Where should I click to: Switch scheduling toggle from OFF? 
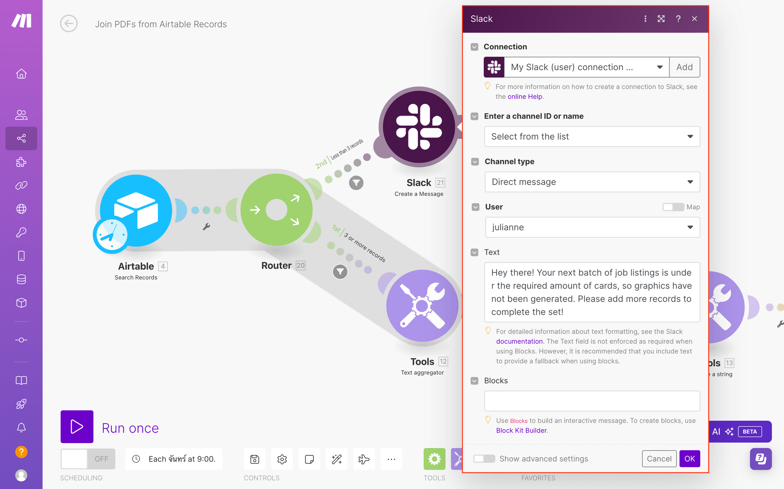point(88,459)
